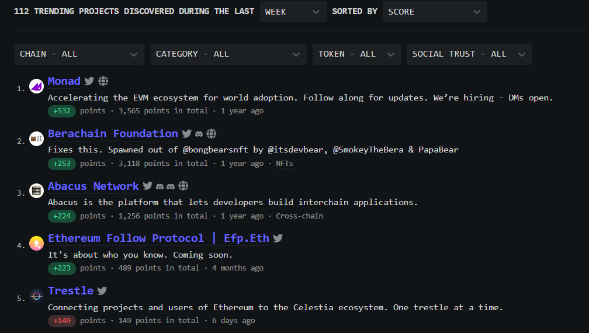Image resolution: width=589 pixels, height=333 pixels.
Task: Click the +224 points badge
Action: tap(62, 216)
